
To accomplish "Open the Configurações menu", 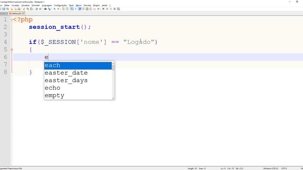I will point(60,5).
